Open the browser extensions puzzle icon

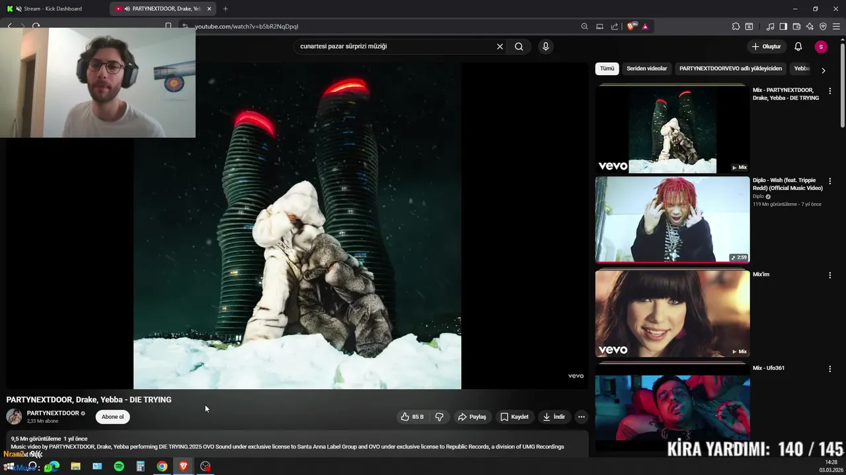click(x=736, y=26)
